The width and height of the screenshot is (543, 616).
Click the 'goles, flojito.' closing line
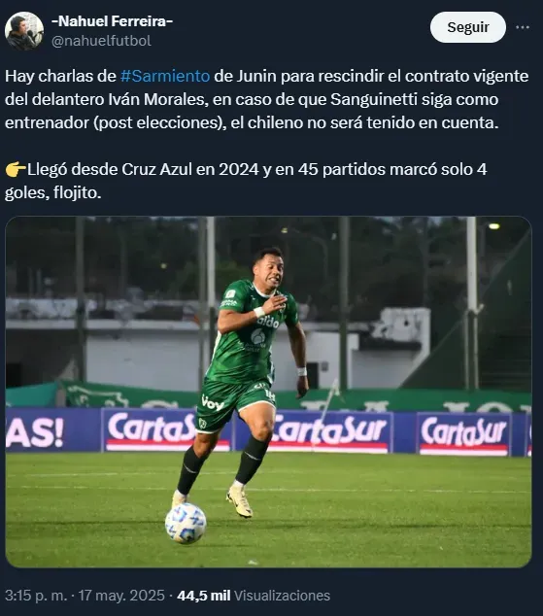tap(53, 193)
